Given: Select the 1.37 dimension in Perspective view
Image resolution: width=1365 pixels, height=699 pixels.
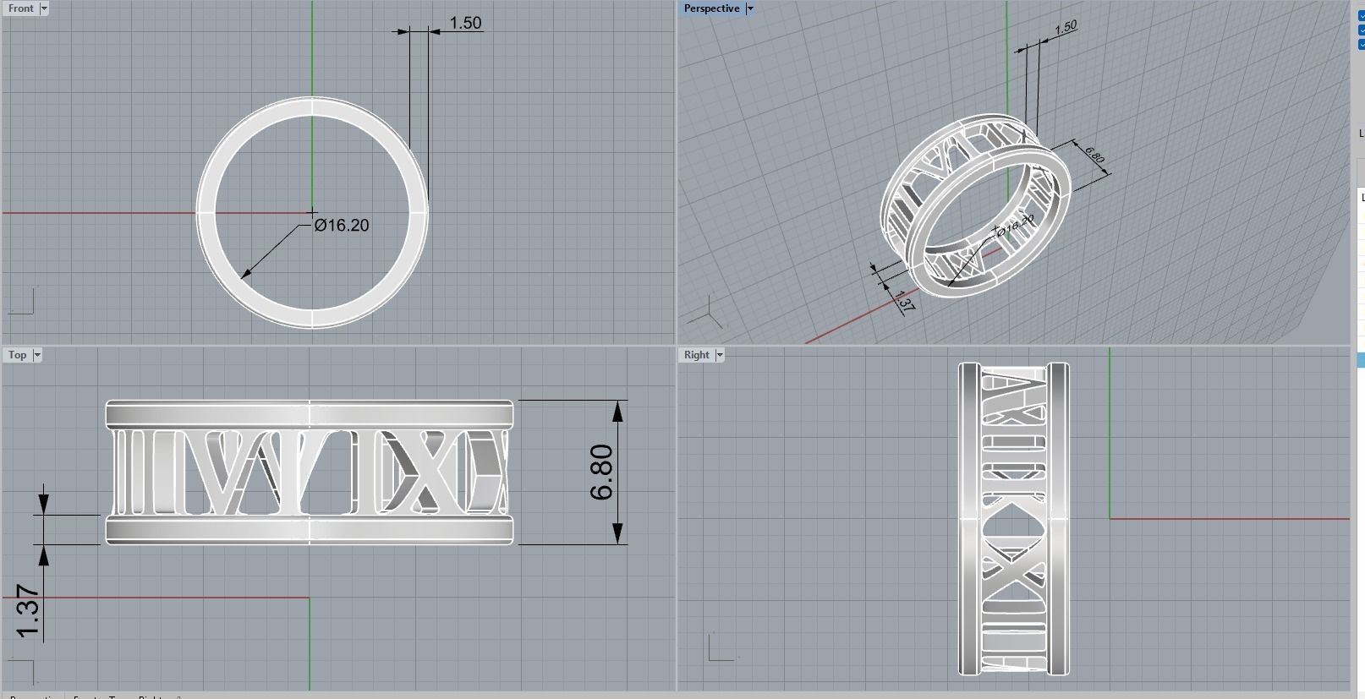Looking at the screenshot, I should [904, 302].
